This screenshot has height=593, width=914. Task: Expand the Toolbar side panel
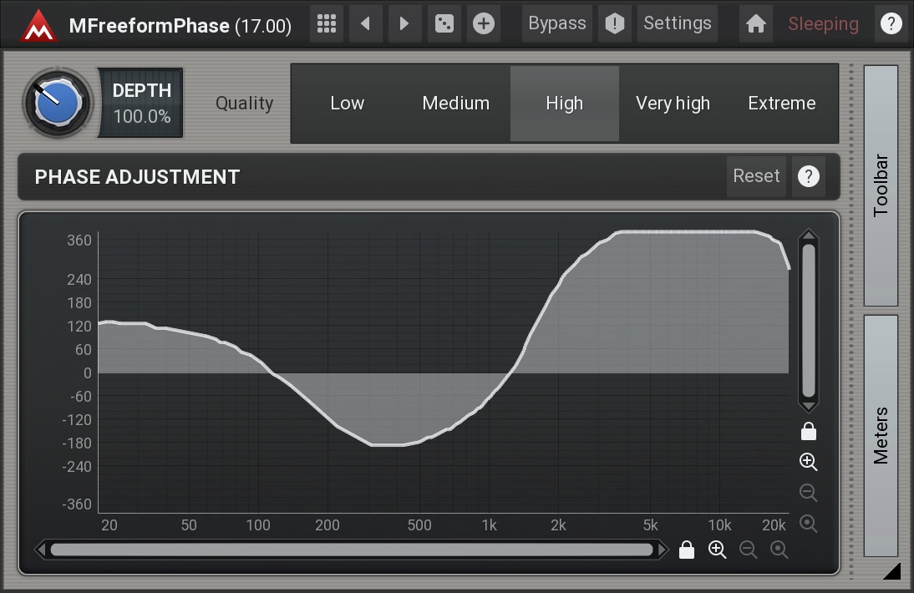click(x=881, y=185)
